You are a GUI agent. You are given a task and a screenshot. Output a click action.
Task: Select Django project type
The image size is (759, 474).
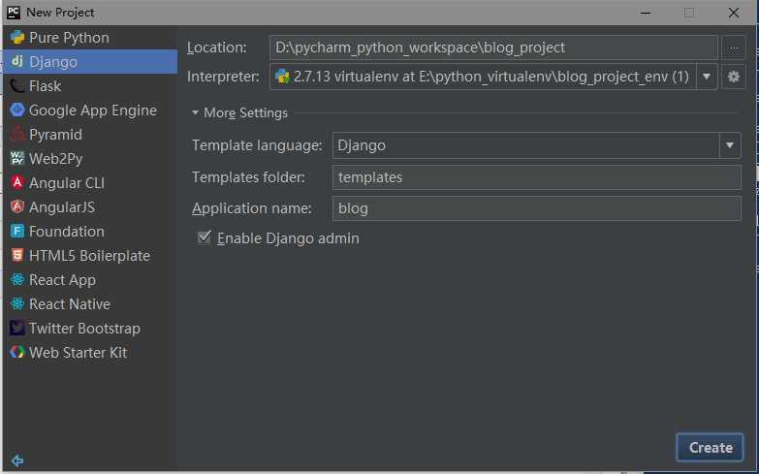pos(53,62)
